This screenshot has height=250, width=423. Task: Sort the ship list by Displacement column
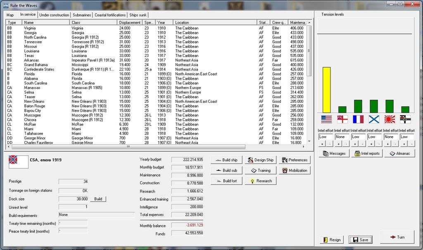pos(130,23)
